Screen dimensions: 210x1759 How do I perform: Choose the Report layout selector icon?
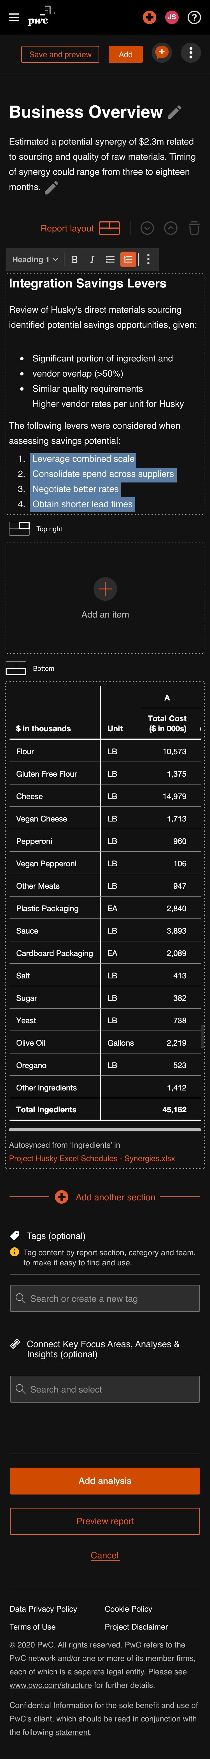pos(109,228)
